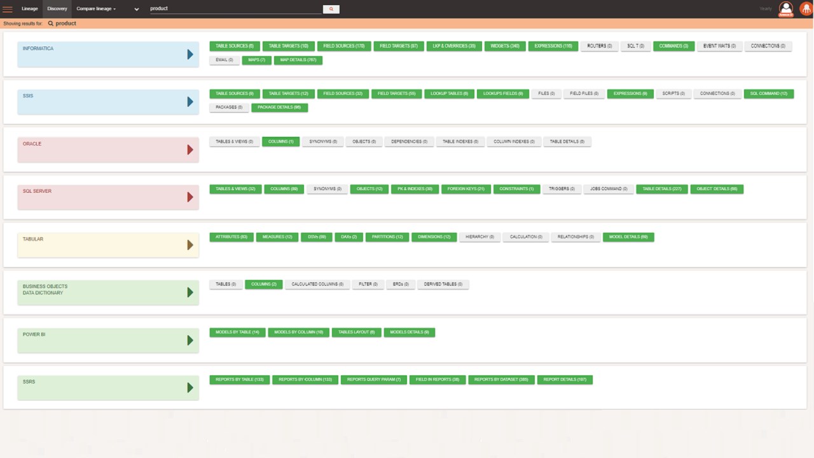Click Business Objects Calculated Columns (0)
This screenshot has height=458, width=814.
tap(317, 284)
